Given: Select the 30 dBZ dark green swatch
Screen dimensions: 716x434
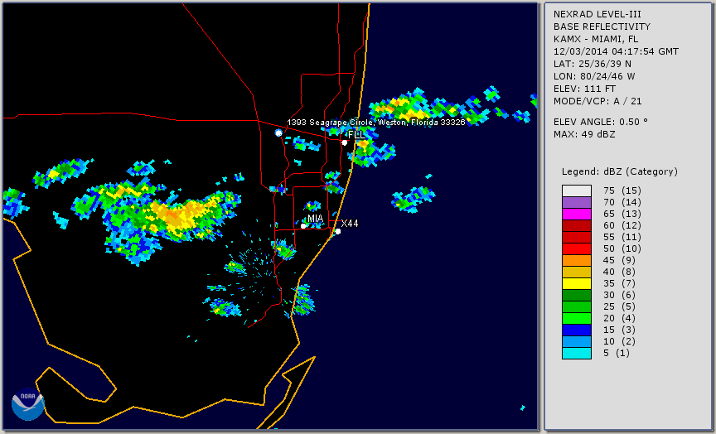Looking at the screenshot, I should [577, 295].
